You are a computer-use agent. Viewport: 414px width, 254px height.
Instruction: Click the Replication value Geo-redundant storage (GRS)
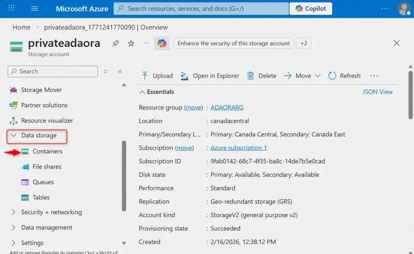(252, 201)
